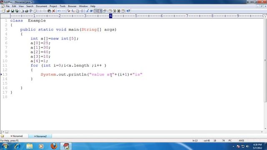Place cursor in "a[2]=40;" line
Image resolution: width=267 pixels, height=150 pixels.
pyautogui.click(x=40, y=52)
